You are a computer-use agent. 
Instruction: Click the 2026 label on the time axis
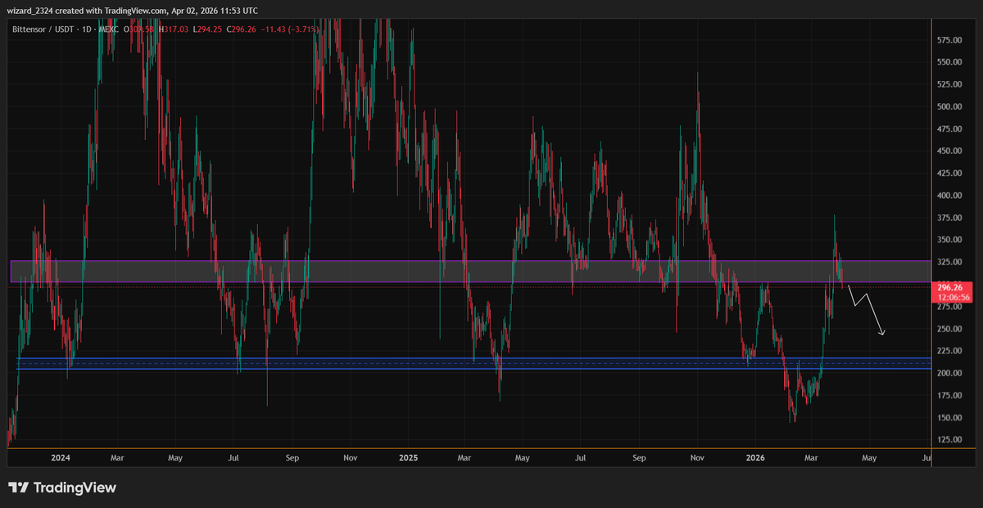click(x=754, y=458)
